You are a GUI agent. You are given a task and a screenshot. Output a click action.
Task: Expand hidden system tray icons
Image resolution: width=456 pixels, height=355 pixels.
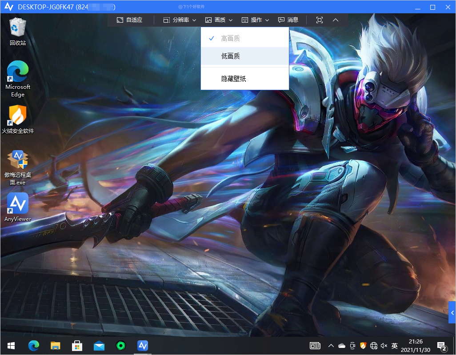pyautogui.click(x=331, y=346)
